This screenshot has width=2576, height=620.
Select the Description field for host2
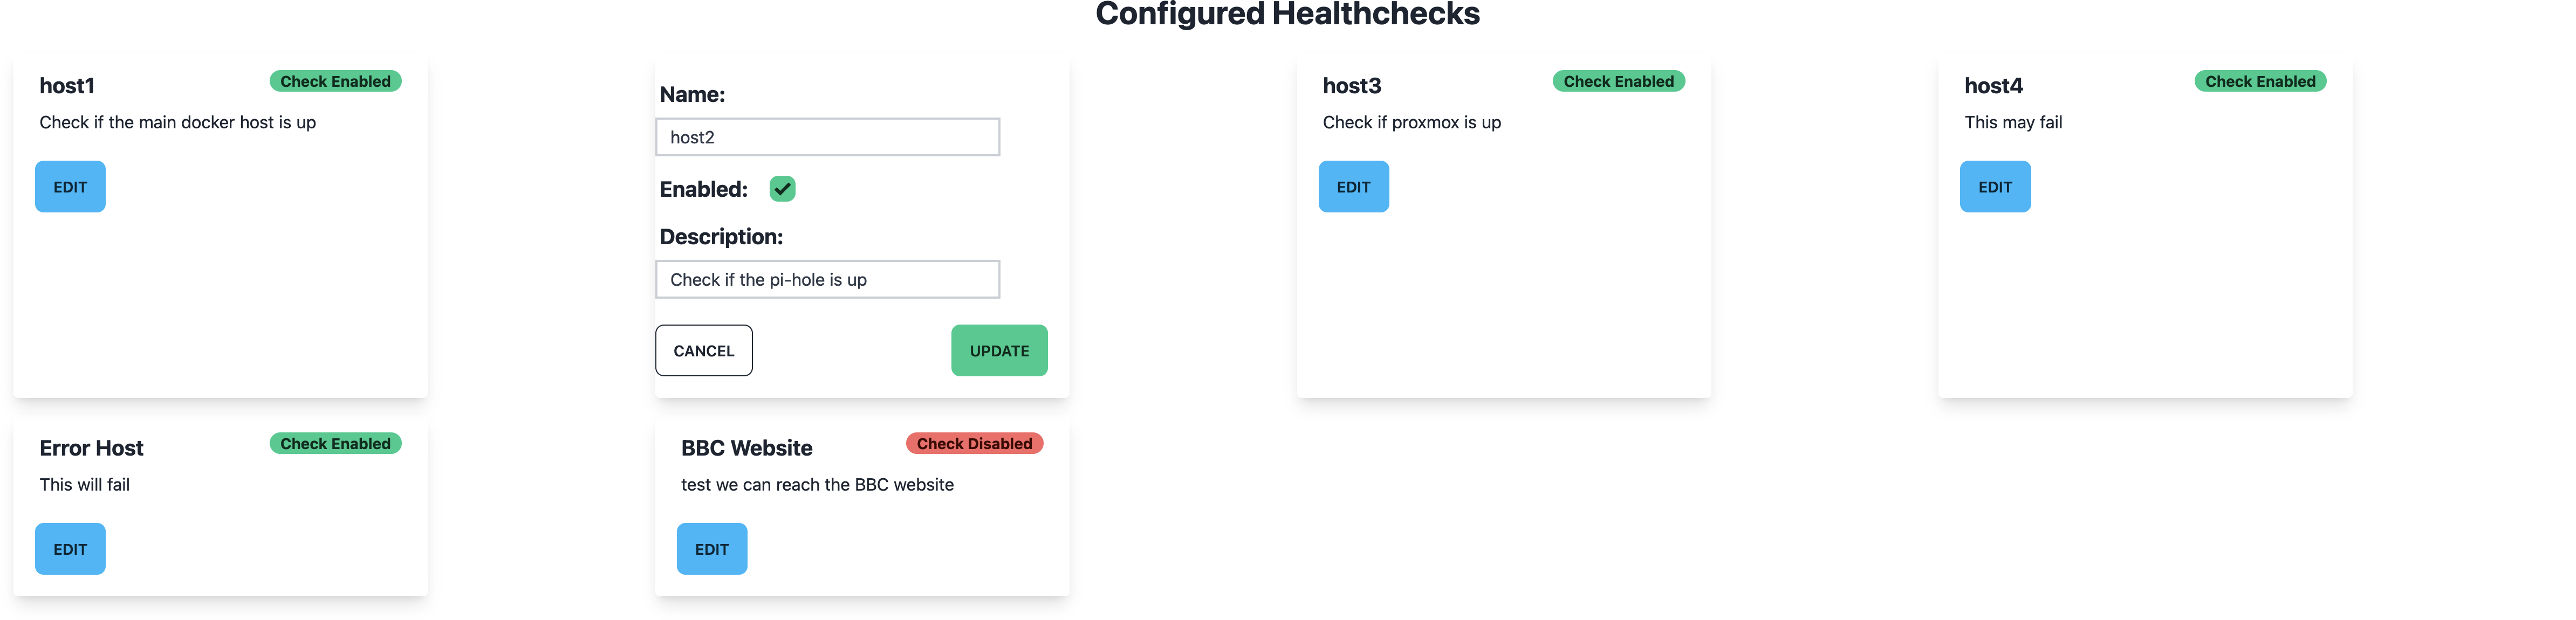click(x=827, y=279)
